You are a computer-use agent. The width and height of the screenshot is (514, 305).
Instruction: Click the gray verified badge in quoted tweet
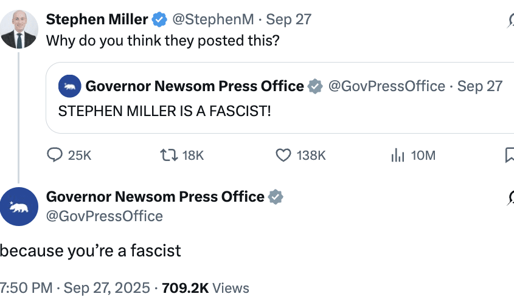tap(314, 86)
